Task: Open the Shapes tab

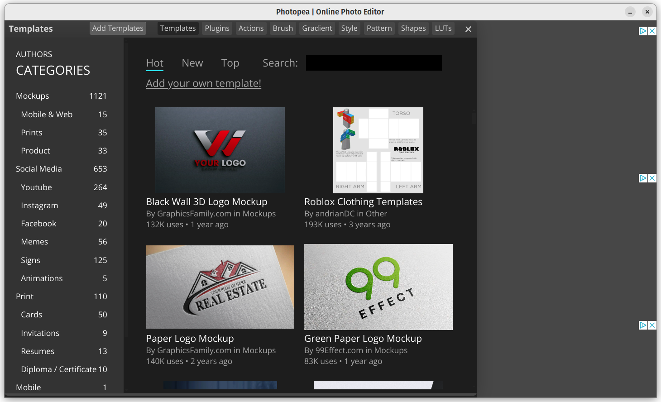Action: click(x=413, y=28)
